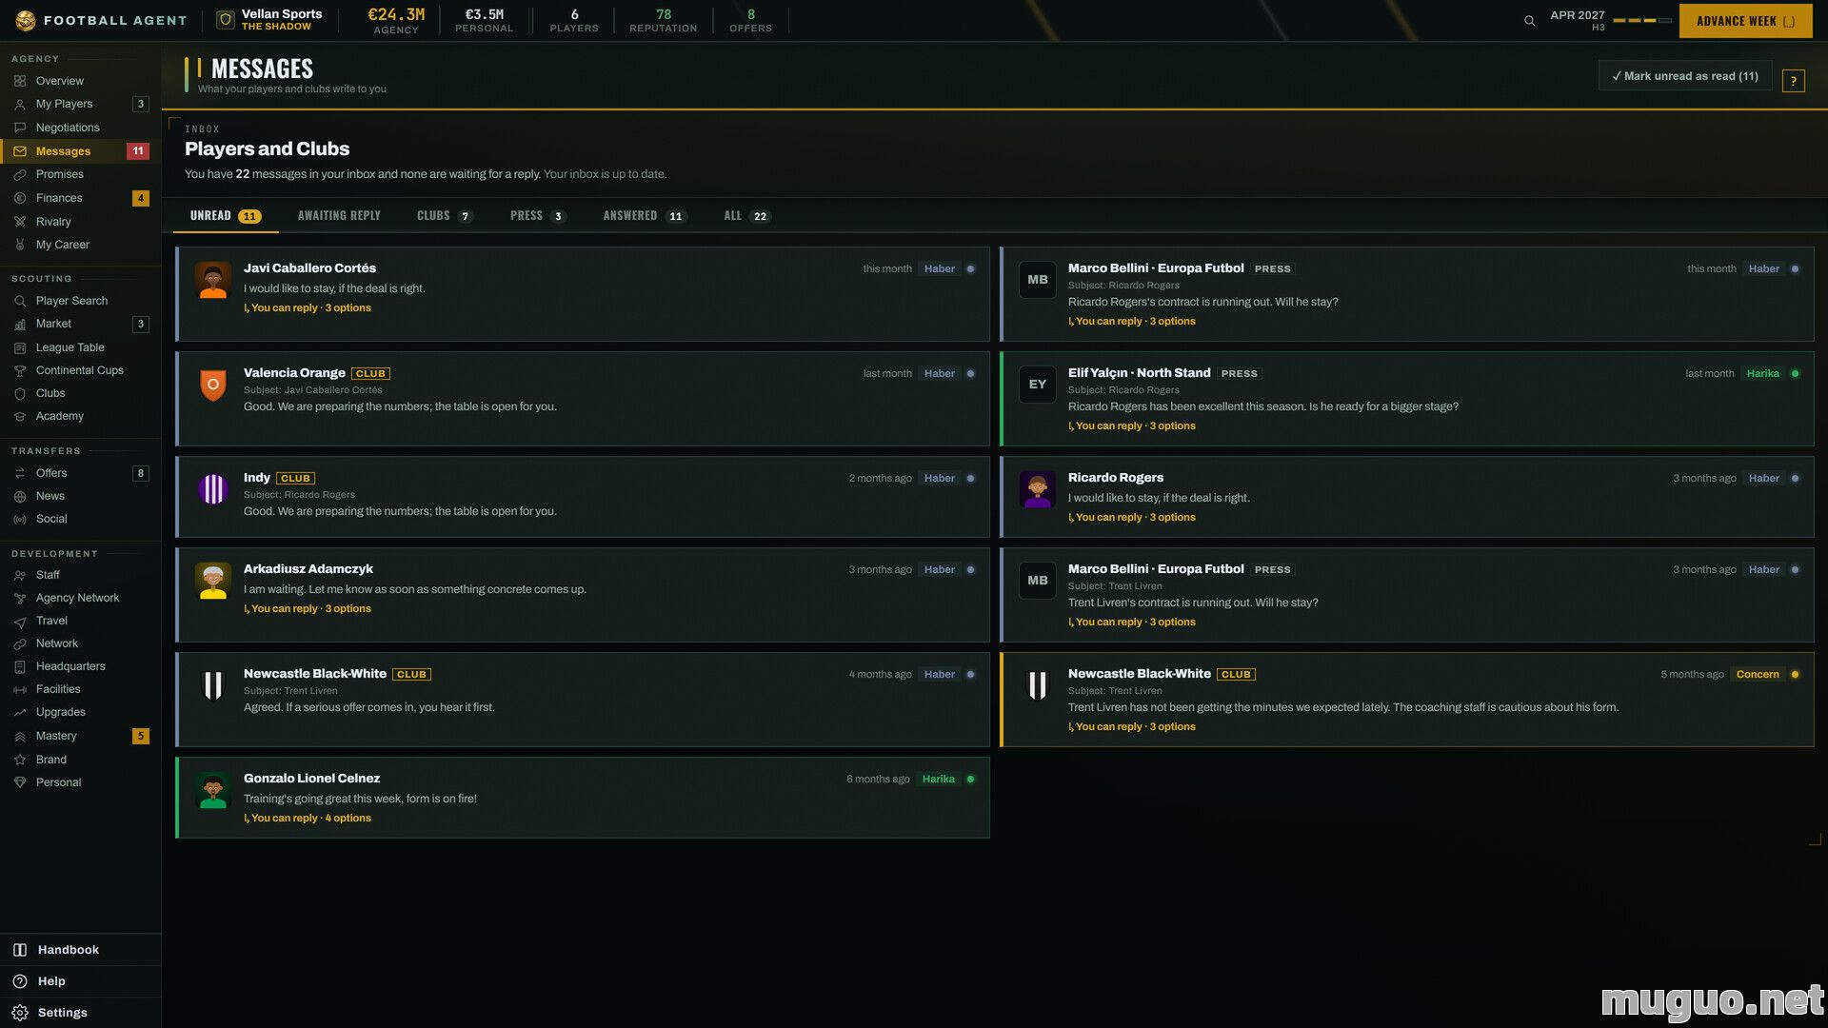
Task: Open the My Players person icon
Action: point(20,104)
